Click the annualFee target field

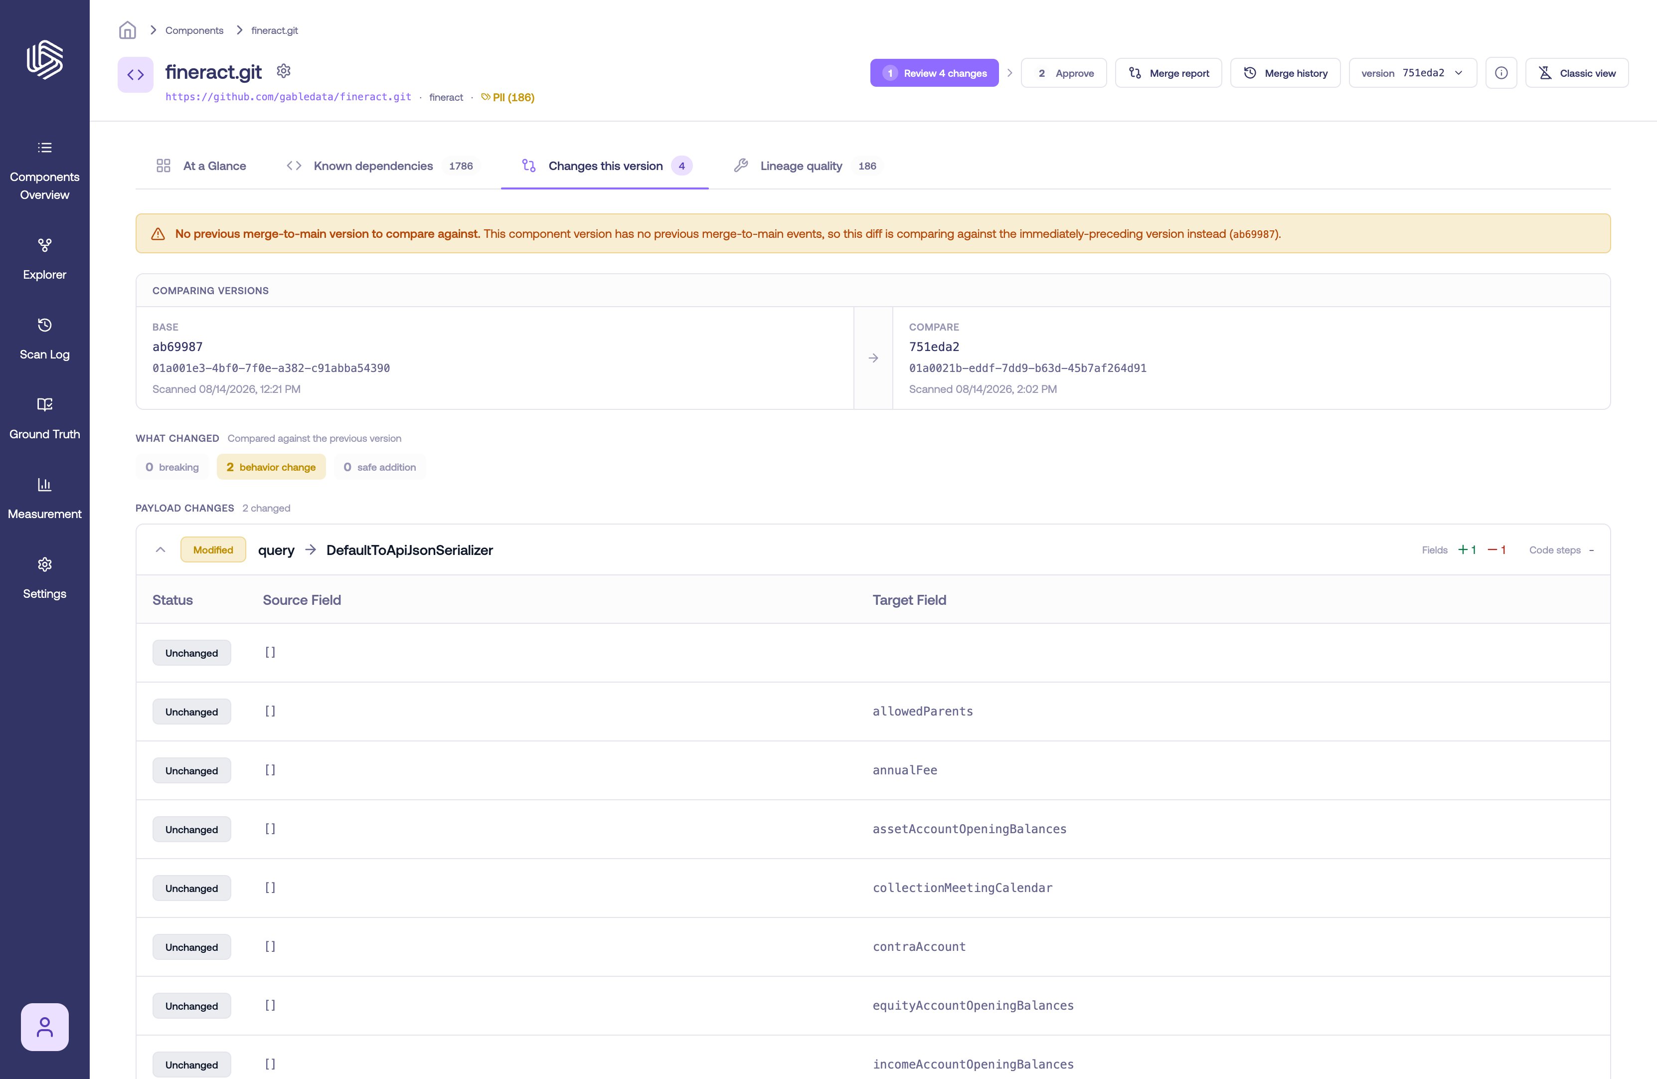click(x=904, y=770)
